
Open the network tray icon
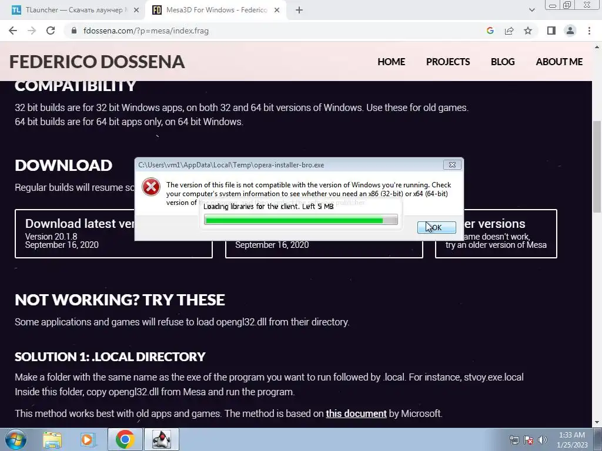coord(514,440)
